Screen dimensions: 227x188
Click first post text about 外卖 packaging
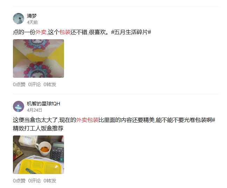pos(82,32)
